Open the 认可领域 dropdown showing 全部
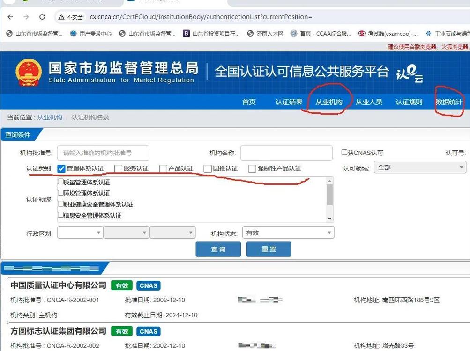The height and width of the screenshot is (351, 470). coord(420,168)
